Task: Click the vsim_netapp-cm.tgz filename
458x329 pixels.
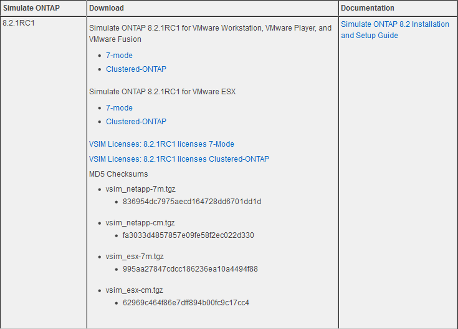Action: click(x=140, y=223)
